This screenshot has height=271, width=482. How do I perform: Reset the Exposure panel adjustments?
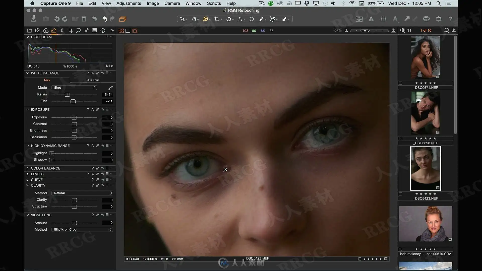(x=102, y=110)
